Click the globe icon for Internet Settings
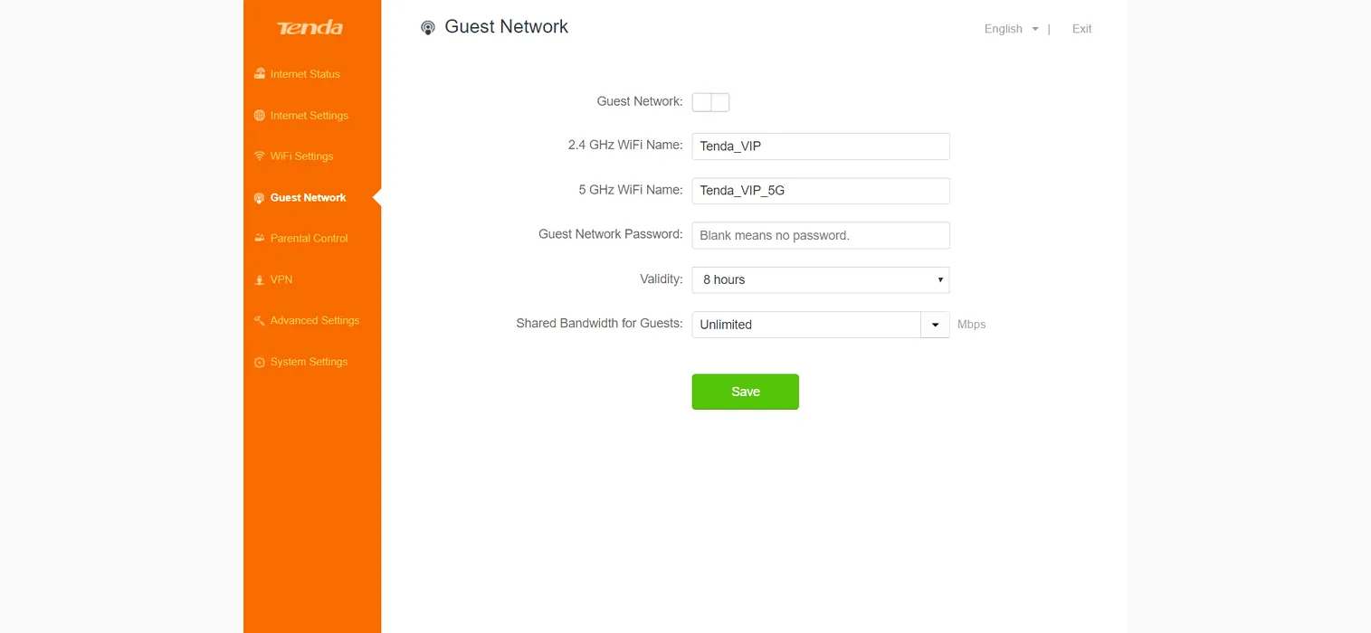The width and height of the screenshot is (1371, 633). pyautogui.click(x=260, y=116)
